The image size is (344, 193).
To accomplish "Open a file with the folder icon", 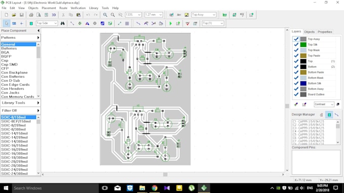I will [14, 15].
